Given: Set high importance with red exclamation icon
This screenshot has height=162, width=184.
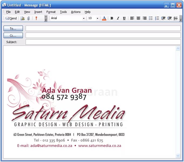Looking at the screenshot, I should (x=36, y=18).
